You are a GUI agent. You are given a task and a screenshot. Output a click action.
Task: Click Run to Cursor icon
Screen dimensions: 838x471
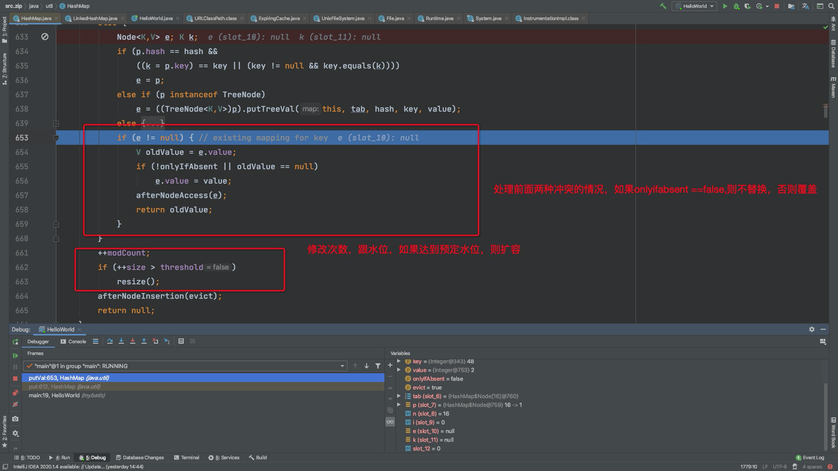point(167,341)
